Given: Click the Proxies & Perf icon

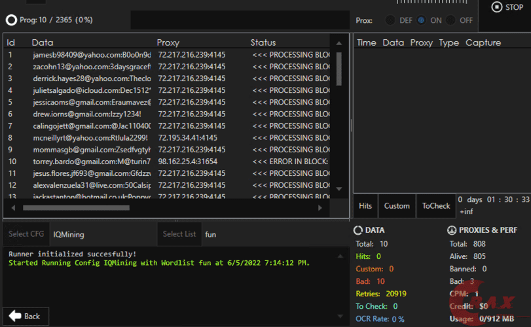Looking at the screenshot, I should coord(452,230).
